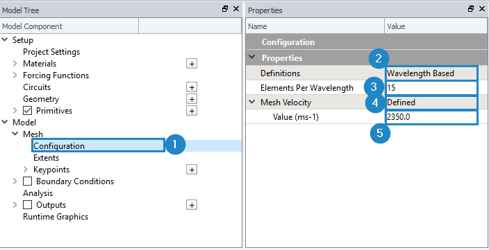Float the Properties panel
This screenshot has height=250, width=489.
click(471, 9)
